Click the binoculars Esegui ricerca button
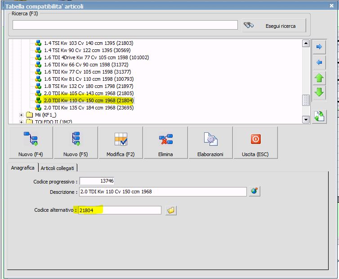The image size is (339, 279). tap(274, 26)
